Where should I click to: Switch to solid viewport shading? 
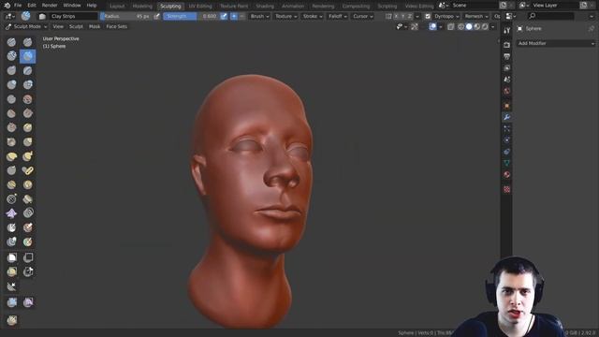click(469, 26)
